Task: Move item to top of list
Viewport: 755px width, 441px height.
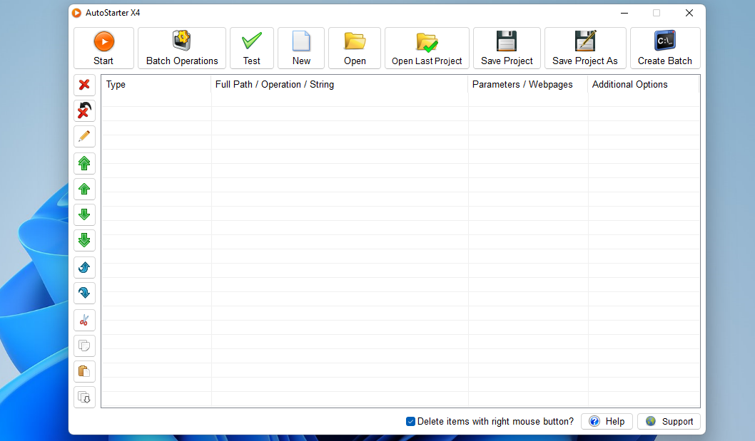Action: (x=84, y=163)
